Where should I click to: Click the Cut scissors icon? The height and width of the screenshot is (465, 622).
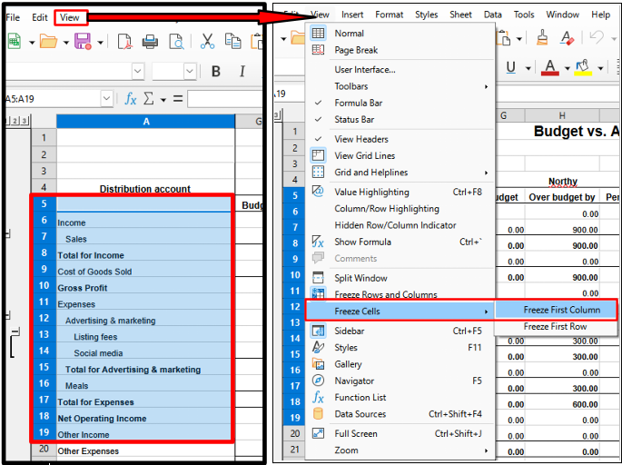pos(207,41)
